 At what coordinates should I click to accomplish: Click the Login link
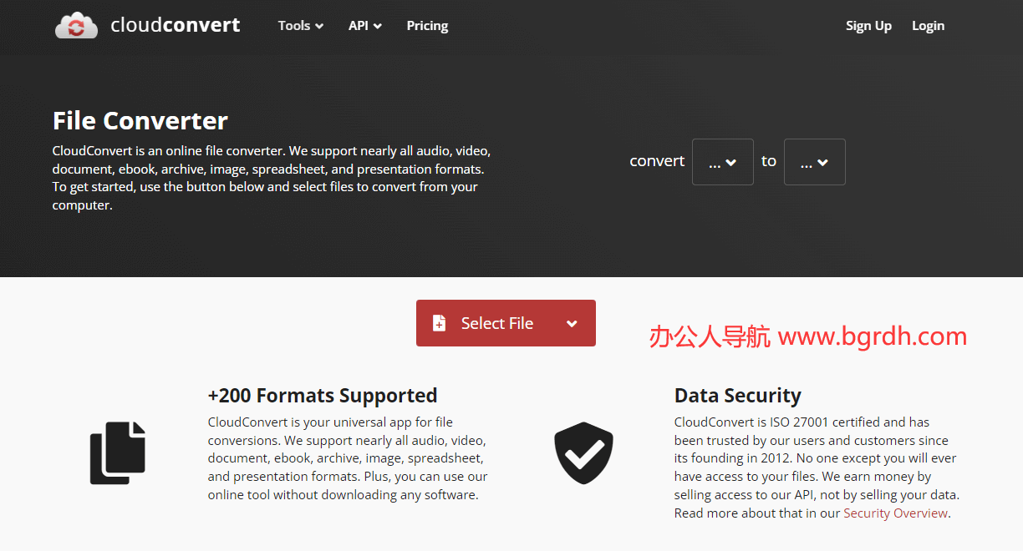coord(928,26)
